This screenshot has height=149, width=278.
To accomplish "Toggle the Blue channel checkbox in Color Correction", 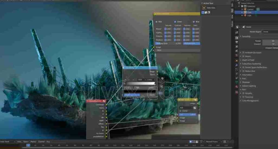I will point(194,22).
